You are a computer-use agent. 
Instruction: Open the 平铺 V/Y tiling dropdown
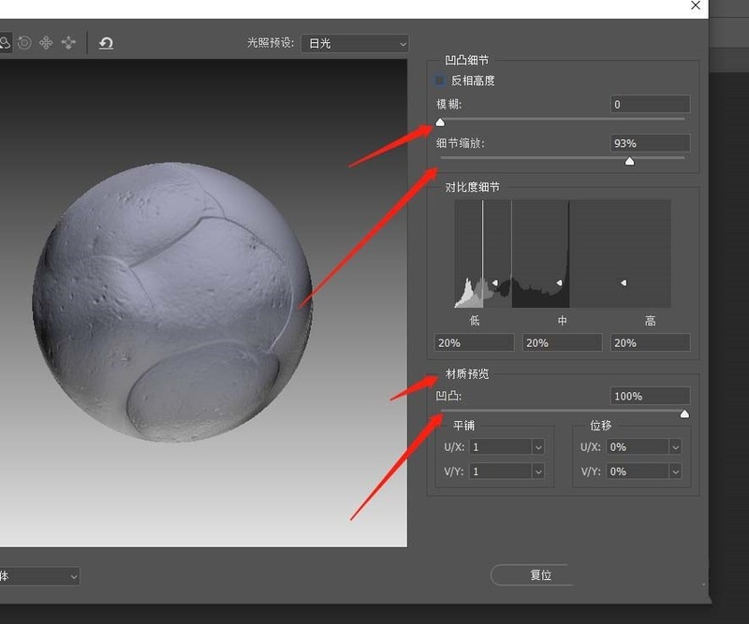[538, 471]
